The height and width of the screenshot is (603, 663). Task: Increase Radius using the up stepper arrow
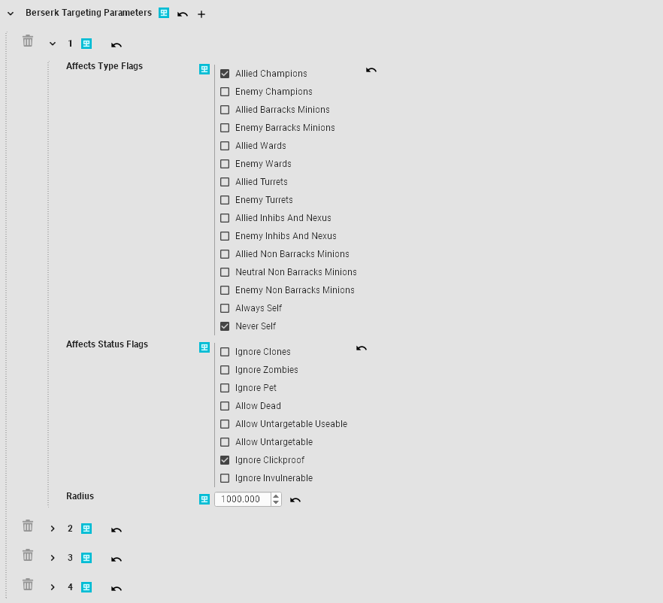tap(276, 496)
